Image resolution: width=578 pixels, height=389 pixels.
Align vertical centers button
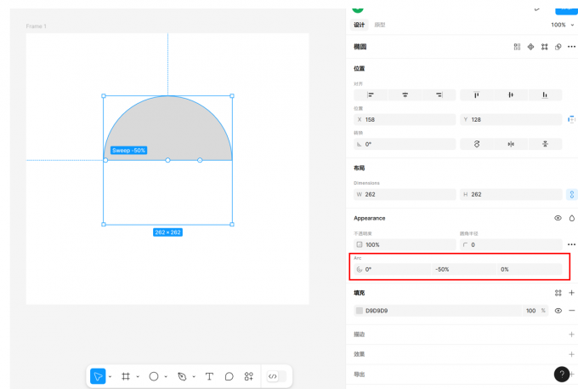511,94
